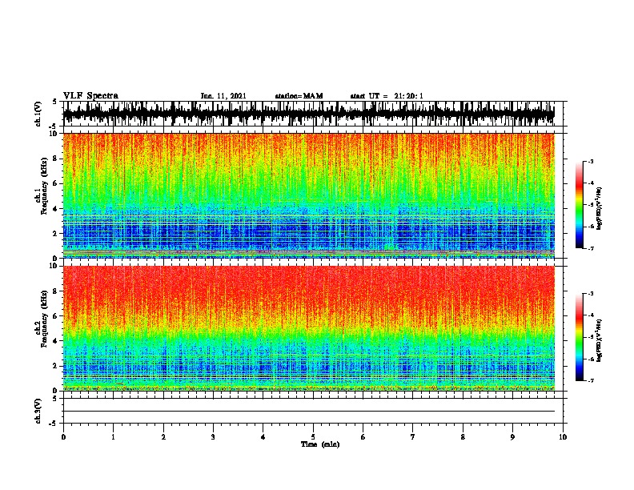Click time axis tick label "7"
This screenshot has height=490, width=634.
coord(413,437)
